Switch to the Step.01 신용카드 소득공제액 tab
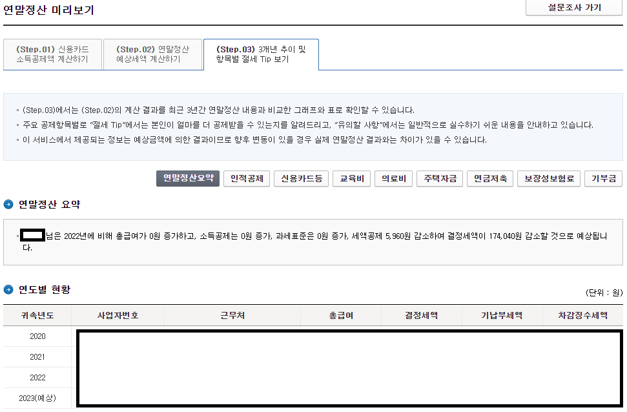 coord(52,53)
